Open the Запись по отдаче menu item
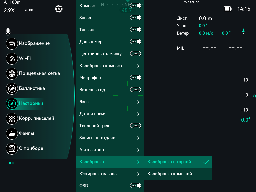The image size is (256, 192). 110,138
